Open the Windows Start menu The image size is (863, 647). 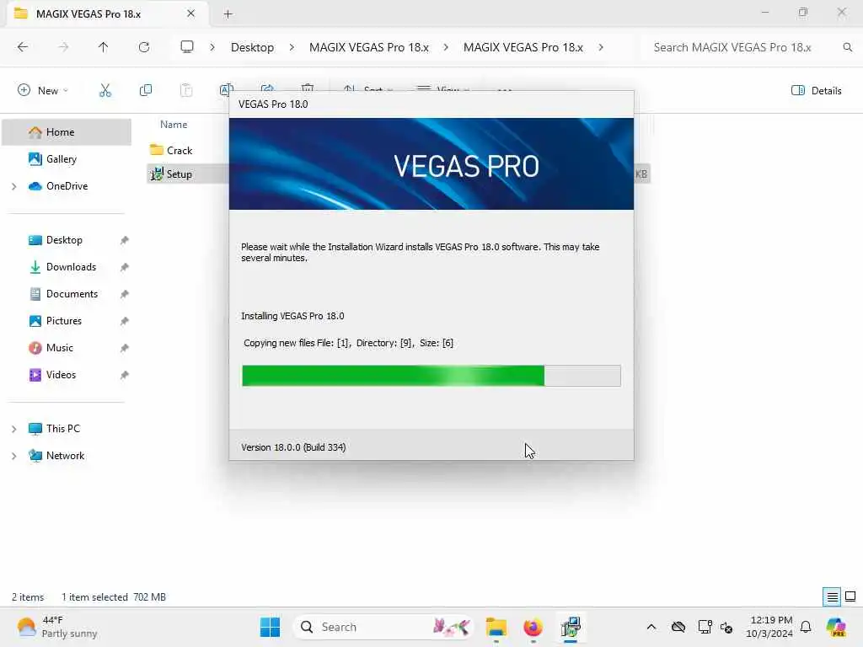pos(270,627)
